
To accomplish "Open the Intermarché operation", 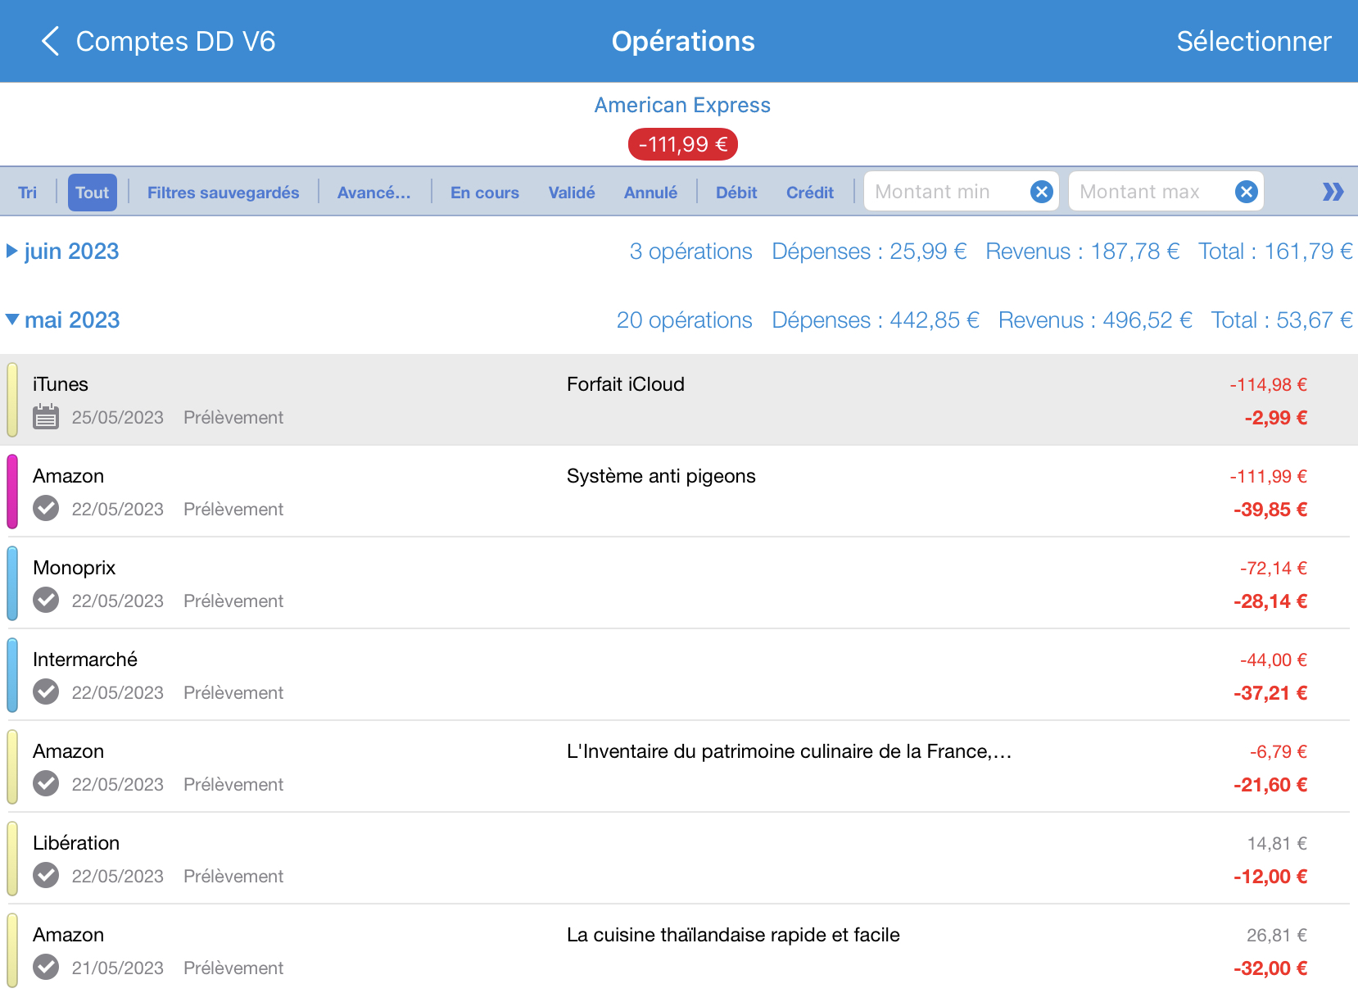I will click(679, 675).
